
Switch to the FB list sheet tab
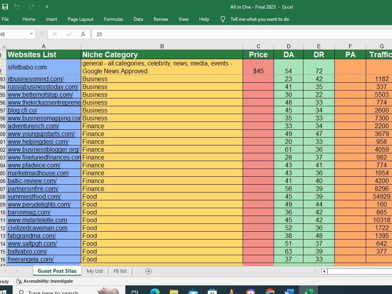point(120,271)
